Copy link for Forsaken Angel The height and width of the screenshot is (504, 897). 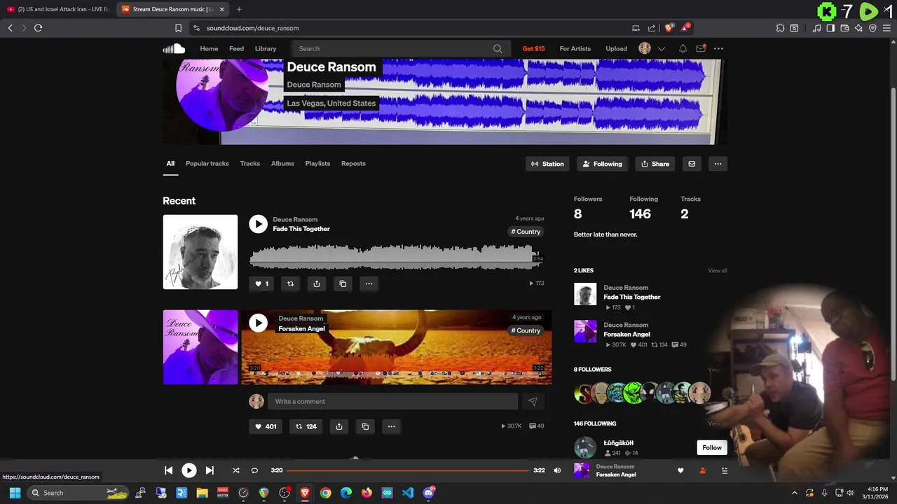(365, 426)
